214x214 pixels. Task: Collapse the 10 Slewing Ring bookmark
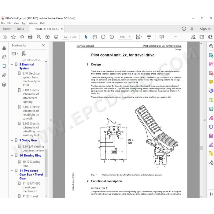click(12, 155)
